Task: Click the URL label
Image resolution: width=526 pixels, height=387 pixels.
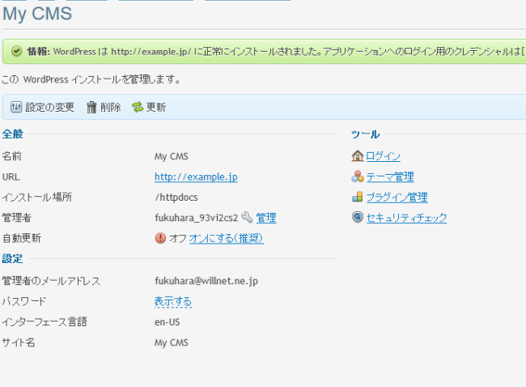Action: pos(11,176)
